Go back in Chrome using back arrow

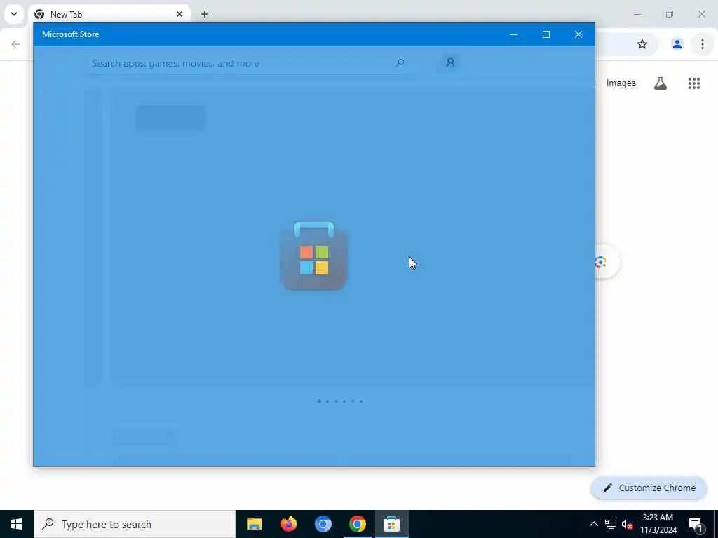pyautogui.click(x=15, y=44)
